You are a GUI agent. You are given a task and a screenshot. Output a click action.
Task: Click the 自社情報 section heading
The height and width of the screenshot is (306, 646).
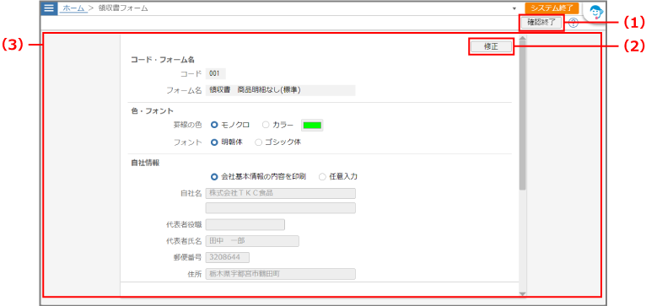click(x=145, y=162)
